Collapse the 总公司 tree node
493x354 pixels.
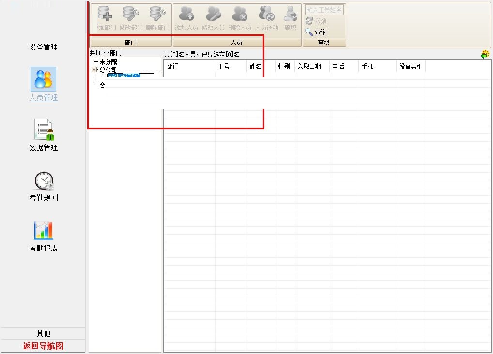pyautogui.click(x=94, y=70)
